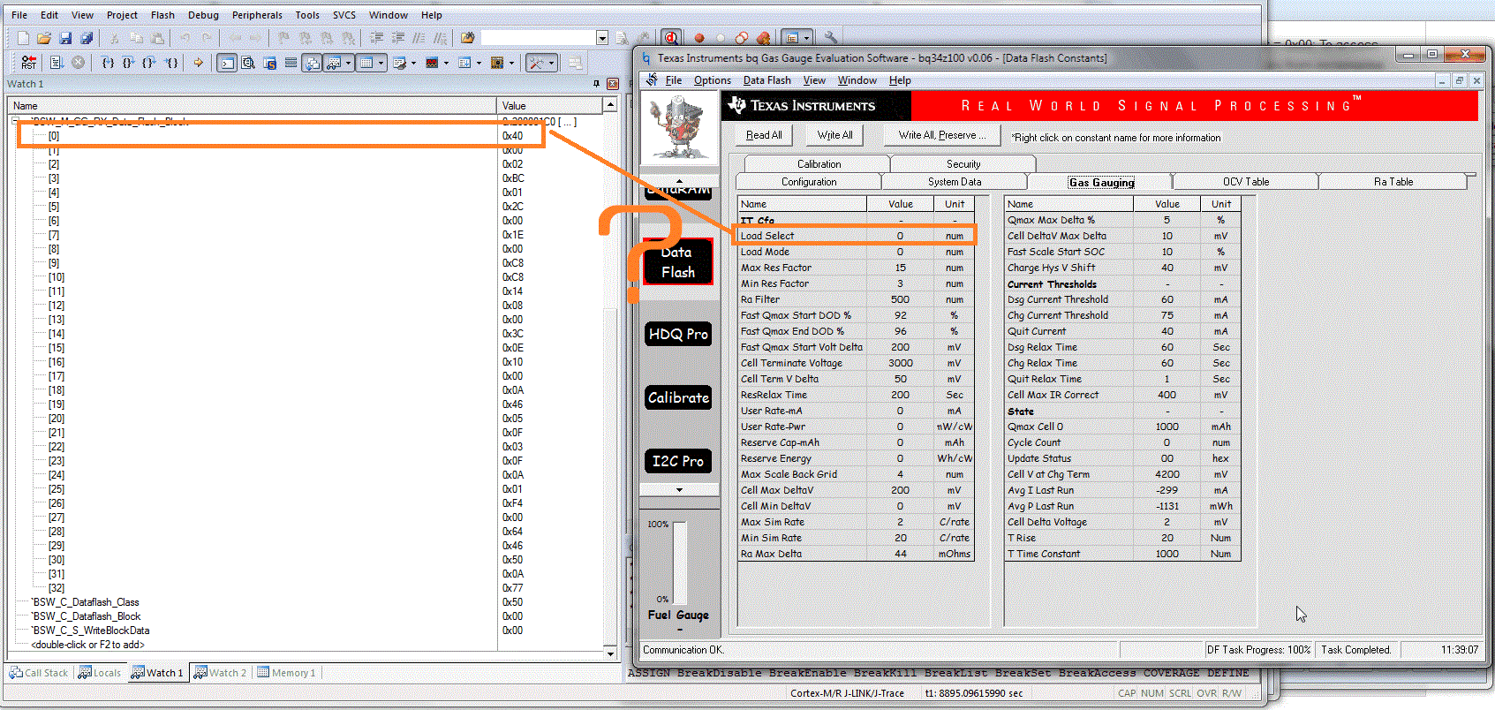1495x710 pixels.
Task: Open the Calibration tab
Action: coord(819,164)
